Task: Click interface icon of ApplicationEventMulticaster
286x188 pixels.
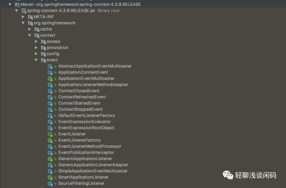Action: tap(50, 79)
